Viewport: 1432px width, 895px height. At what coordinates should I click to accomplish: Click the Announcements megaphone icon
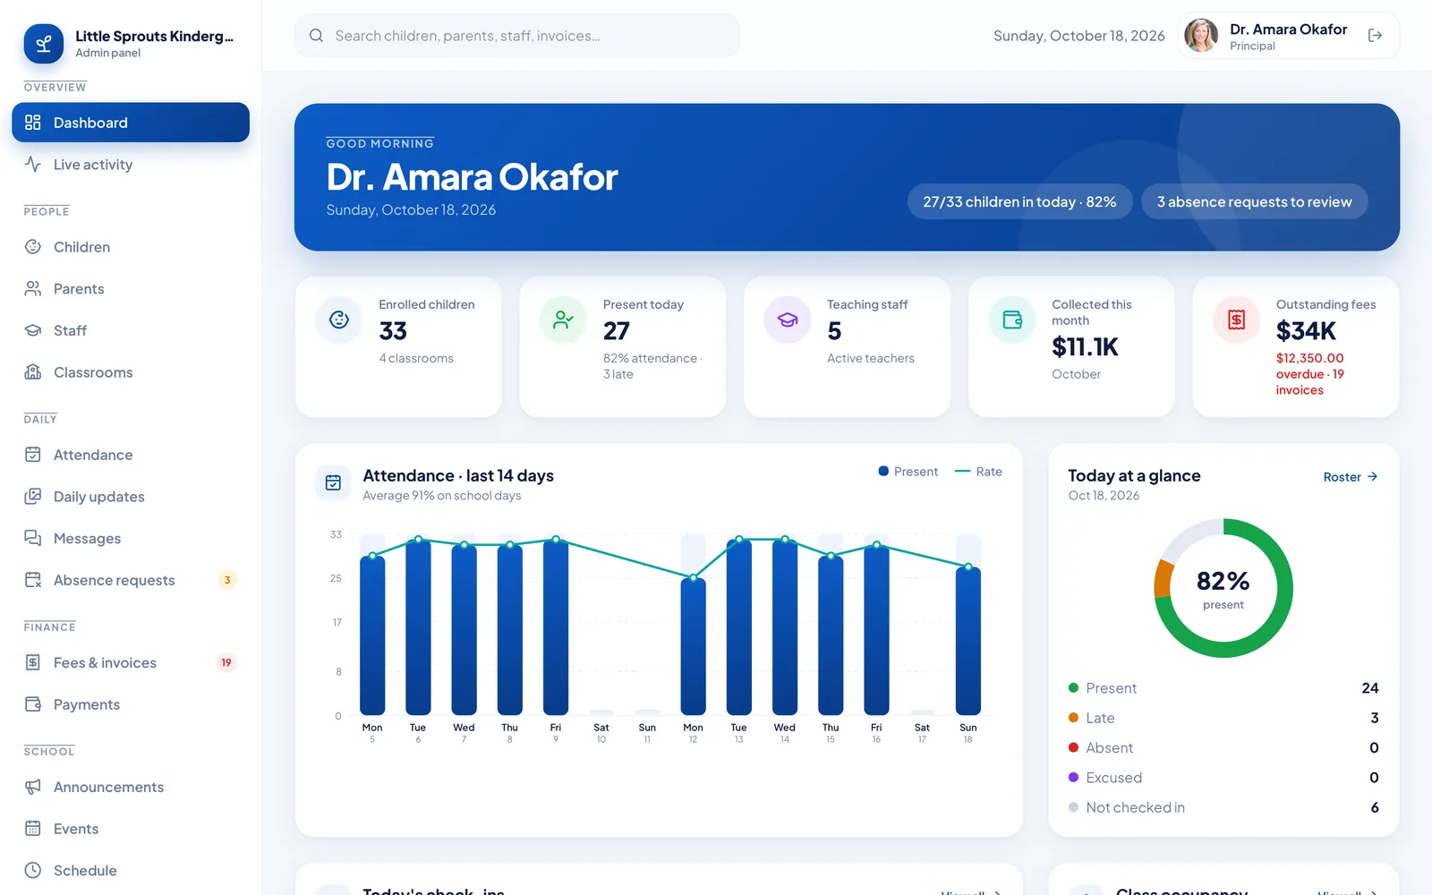pos(33,787)
